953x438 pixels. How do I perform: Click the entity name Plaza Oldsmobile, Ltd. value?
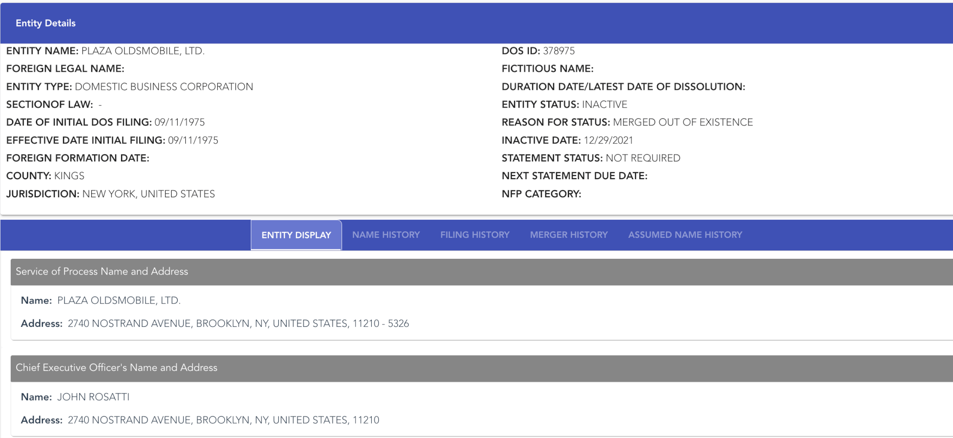click(x=143, y=51)
